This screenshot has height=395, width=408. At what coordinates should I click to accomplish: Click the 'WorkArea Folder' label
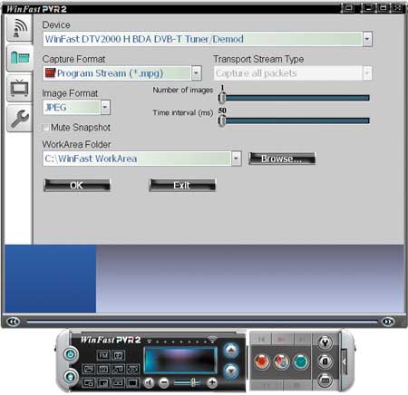pyautogui.click(x=76, y=144)
